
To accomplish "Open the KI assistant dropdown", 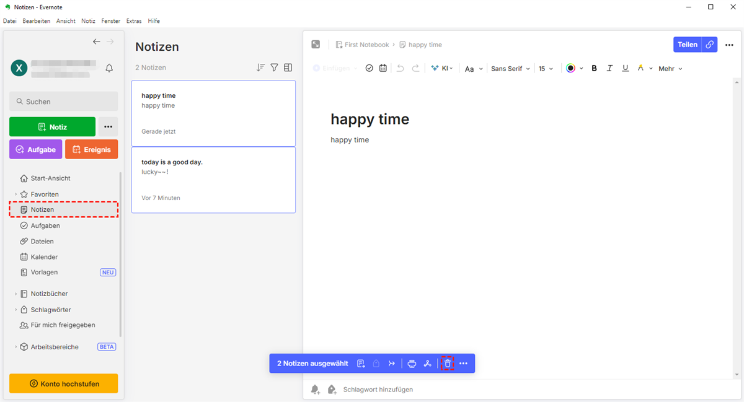I will tap(442, 68).
